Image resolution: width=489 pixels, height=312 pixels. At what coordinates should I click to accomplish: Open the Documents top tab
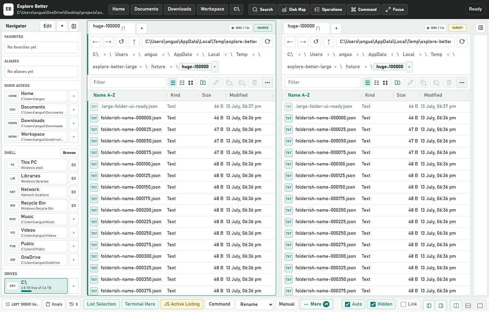tap(146, 9)
